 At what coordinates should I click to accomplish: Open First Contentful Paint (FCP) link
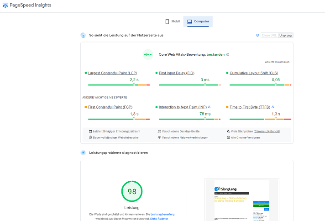[x=110, y=107]
